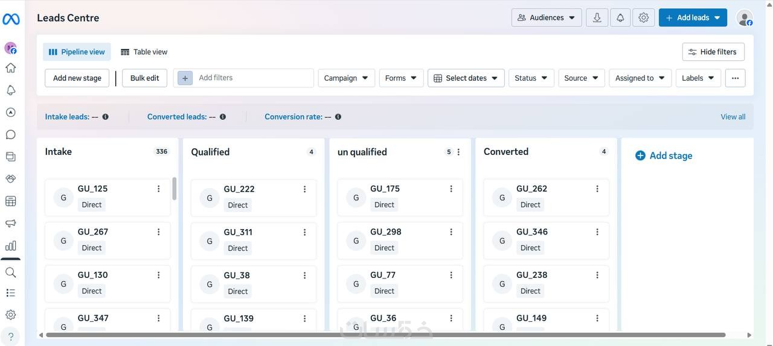
Task: Switch to Table view
Action: point(144,52)
